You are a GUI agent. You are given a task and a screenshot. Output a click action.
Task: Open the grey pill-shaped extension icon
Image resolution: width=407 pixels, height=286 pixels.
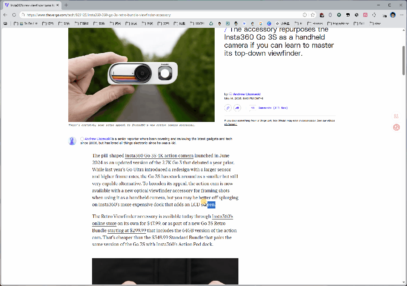coord(330,15)
